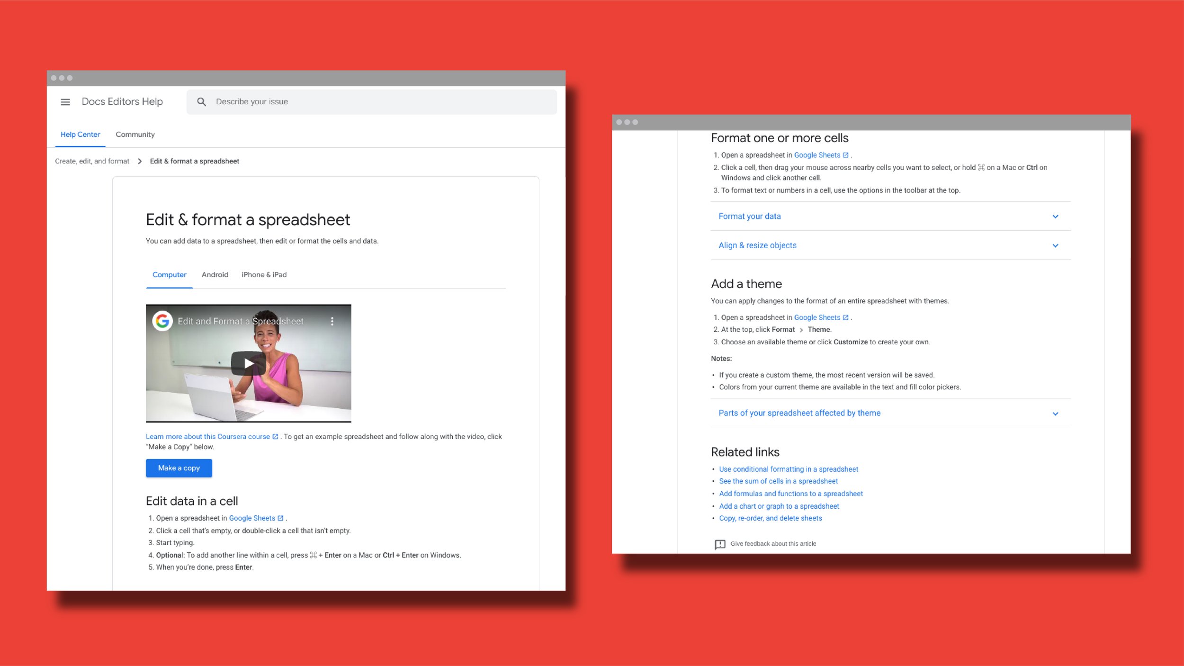Open Add formulas and functions to a spreadsheet
Screen dimensions: 1184x666
[791, 494]
